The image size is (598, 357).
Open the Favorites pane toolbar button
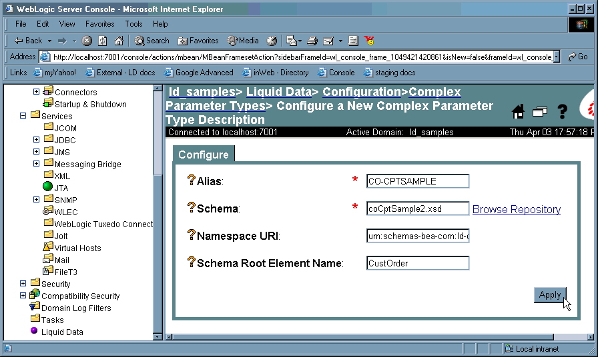coord(198,41)
